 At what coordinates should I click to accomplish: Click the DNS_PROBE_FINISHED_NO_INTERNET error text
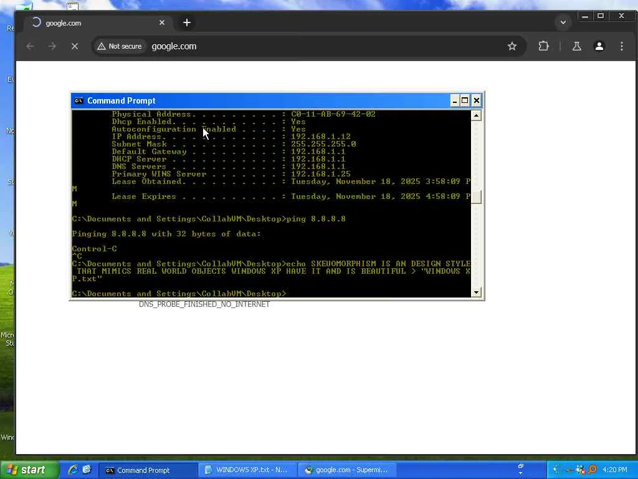204,304
